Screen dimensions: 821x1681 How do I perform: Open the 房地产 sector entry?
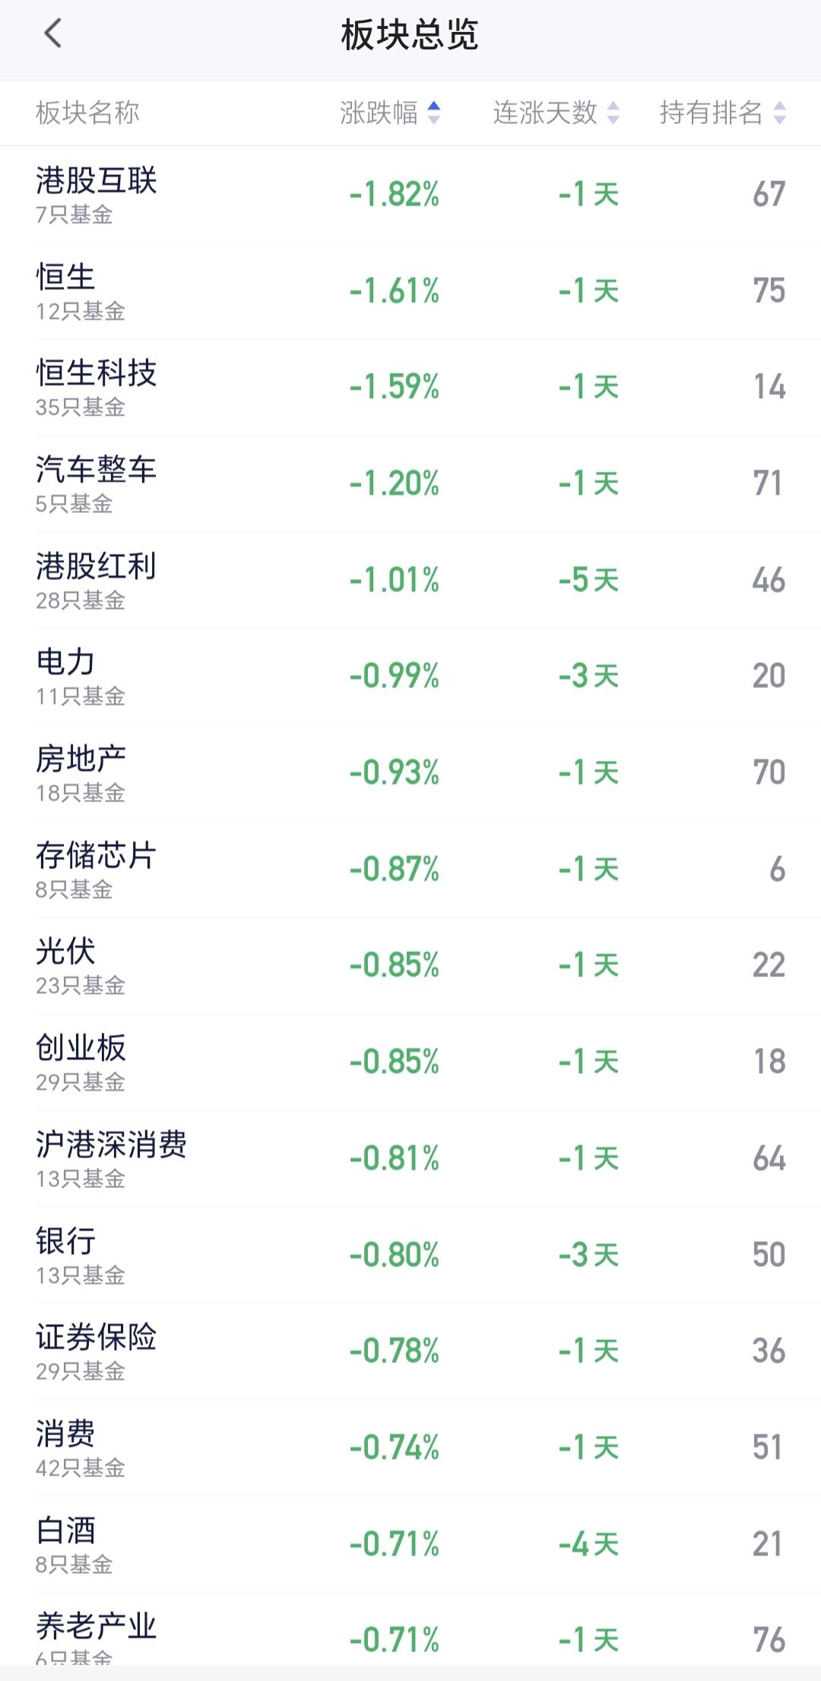[x=410, y=773]
